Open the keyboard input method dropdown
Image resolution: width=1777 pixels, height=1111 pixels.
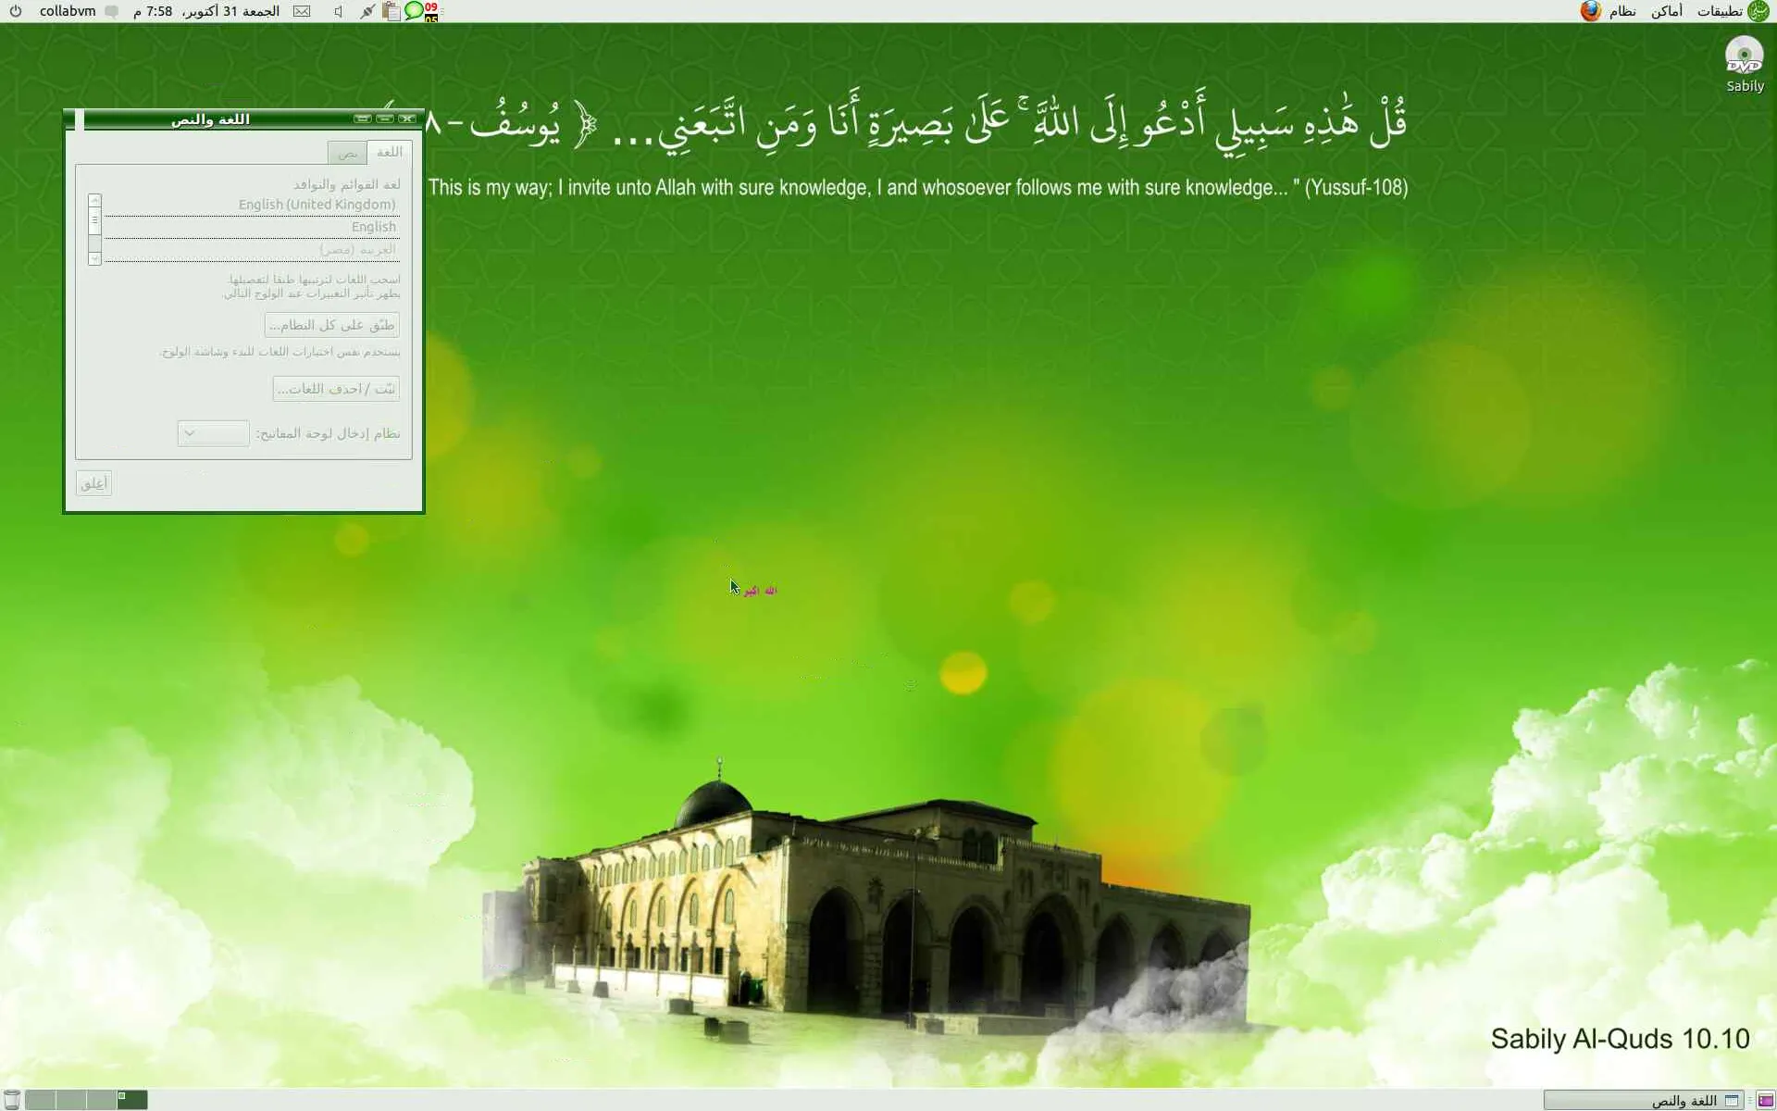[x=213, y=433]
